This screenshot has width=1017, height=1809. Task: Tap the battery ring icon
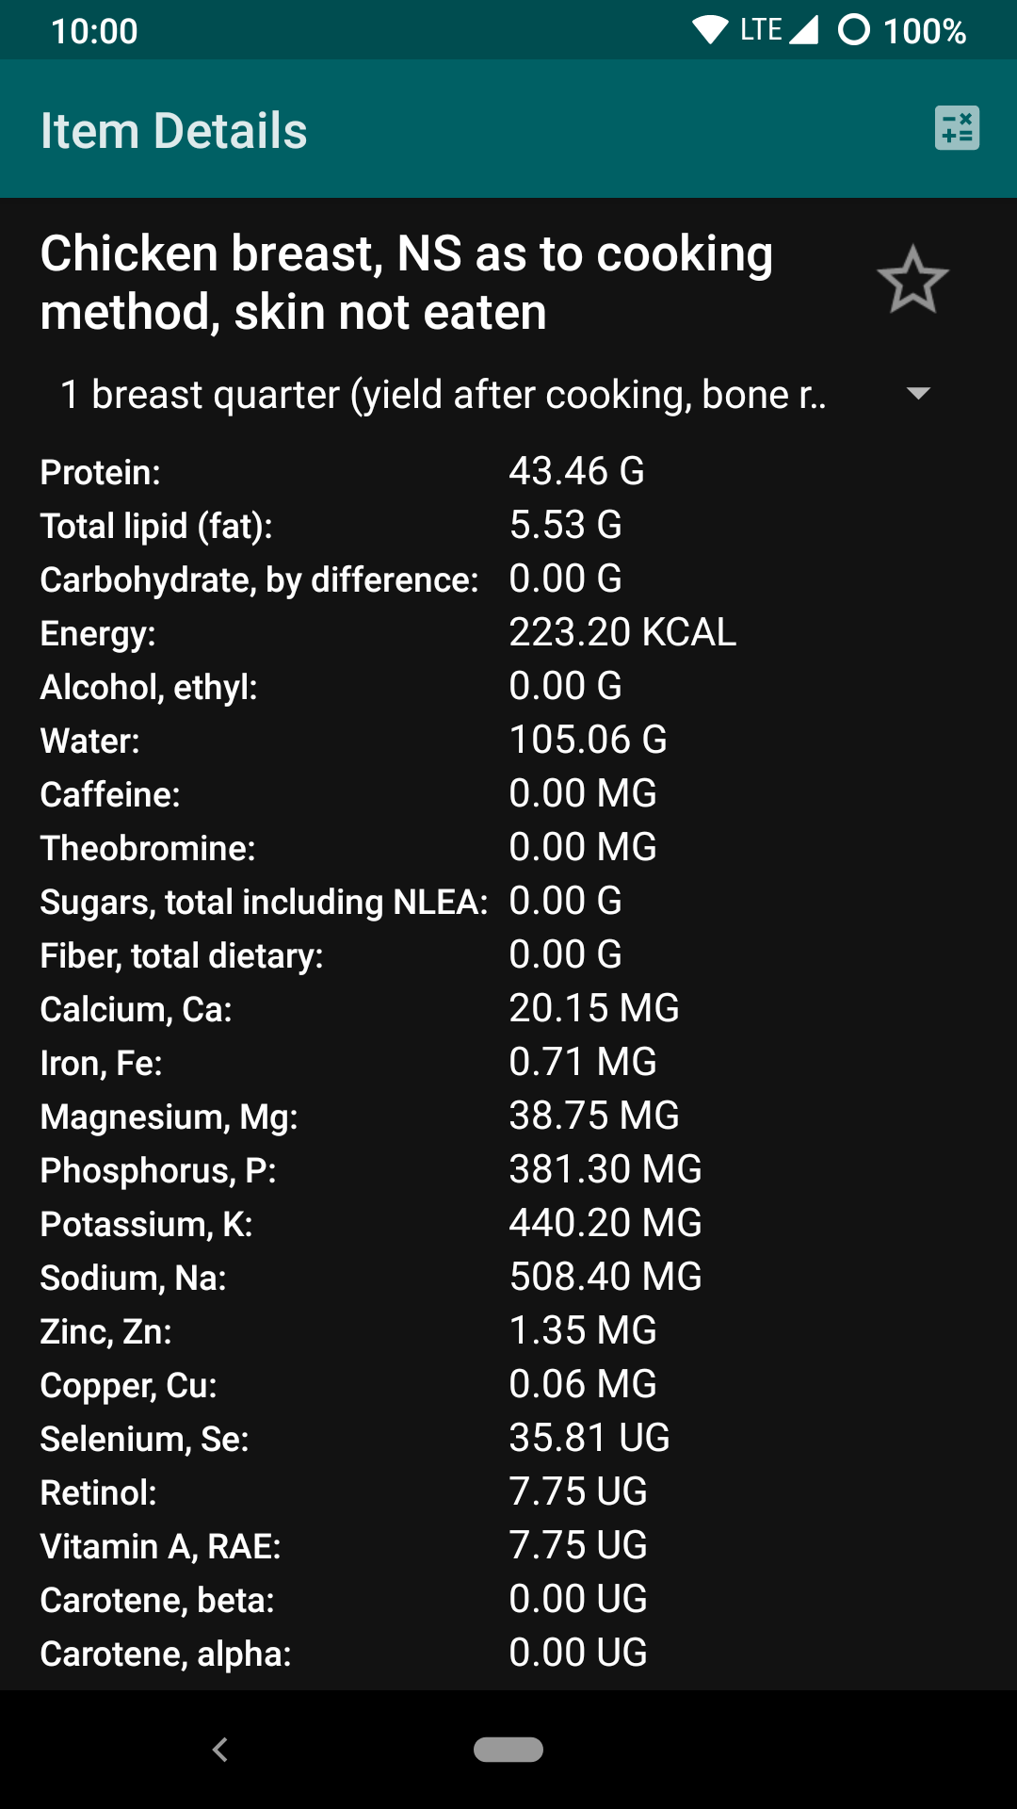853,30
